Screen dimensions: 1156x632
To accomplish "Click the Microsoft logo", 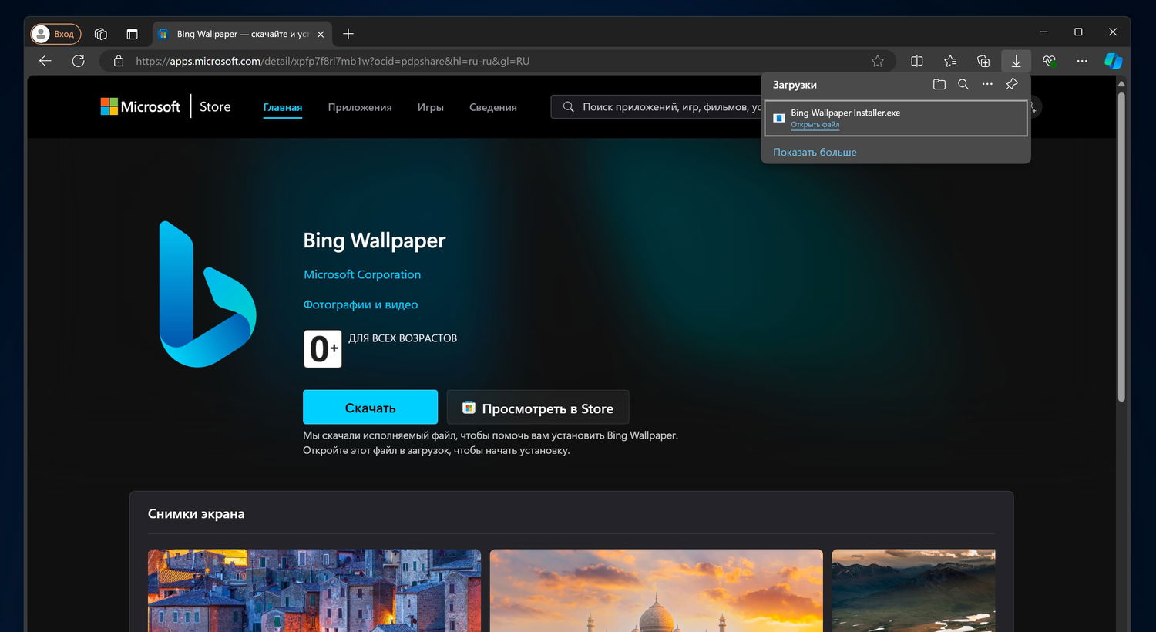I will click(140, 107).
